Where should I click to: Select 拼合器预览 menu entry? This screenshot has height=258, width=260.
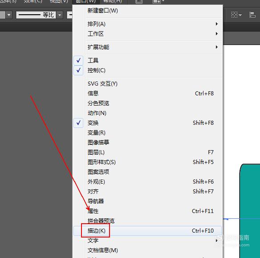pos(147,221)
